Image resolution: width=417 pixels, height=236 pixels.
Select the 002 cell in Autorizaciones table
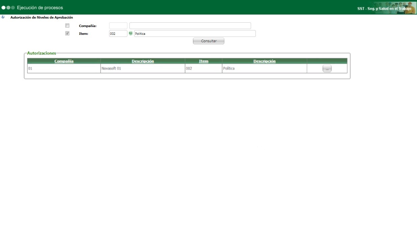coord(203,68)
